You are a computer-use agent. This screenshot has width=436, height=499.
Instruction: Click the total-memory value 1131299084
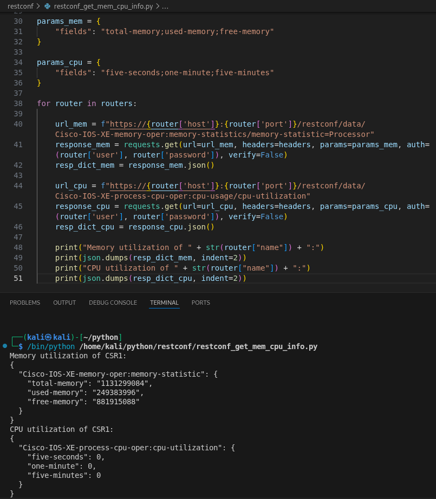click(122, 384)
